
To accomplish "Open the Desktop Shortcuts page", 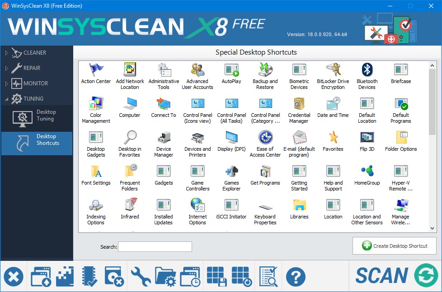I will pos(37,143).
